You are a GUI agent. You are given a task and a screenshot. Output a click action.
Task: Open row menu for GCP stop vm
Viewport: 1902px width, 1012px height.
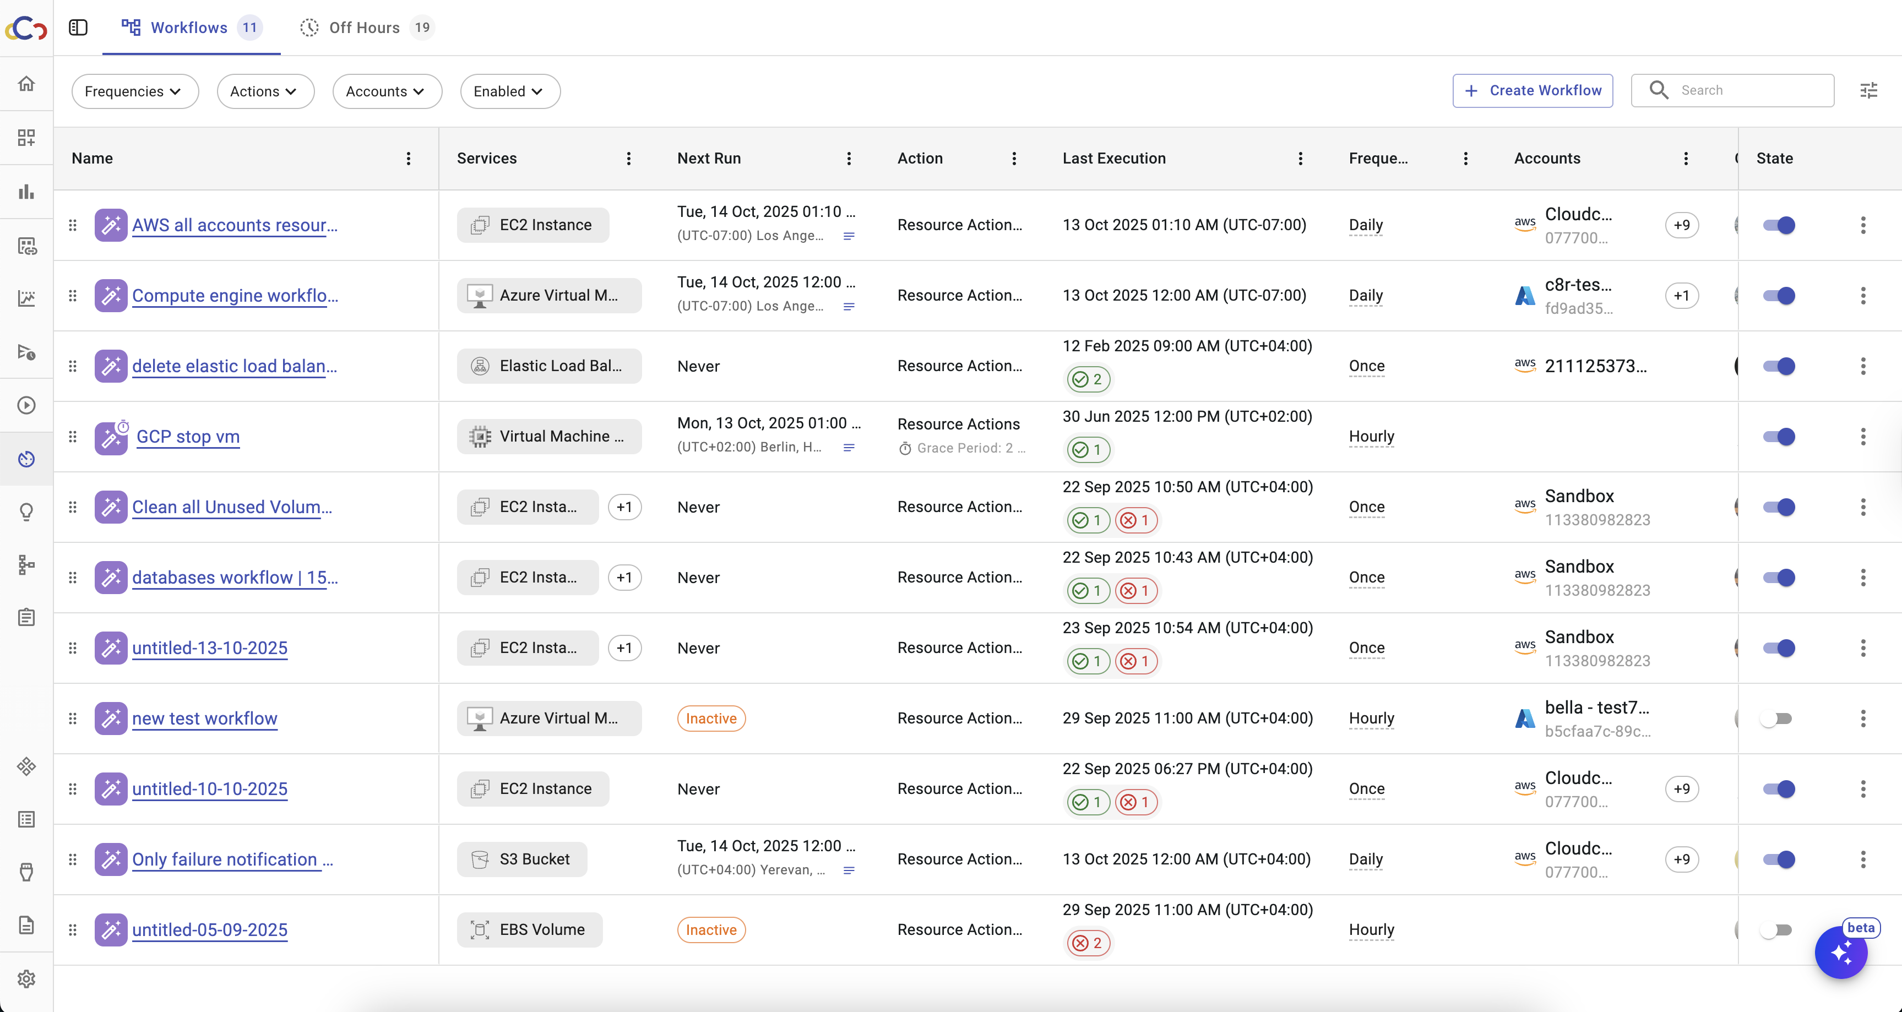click(1863, 436)
